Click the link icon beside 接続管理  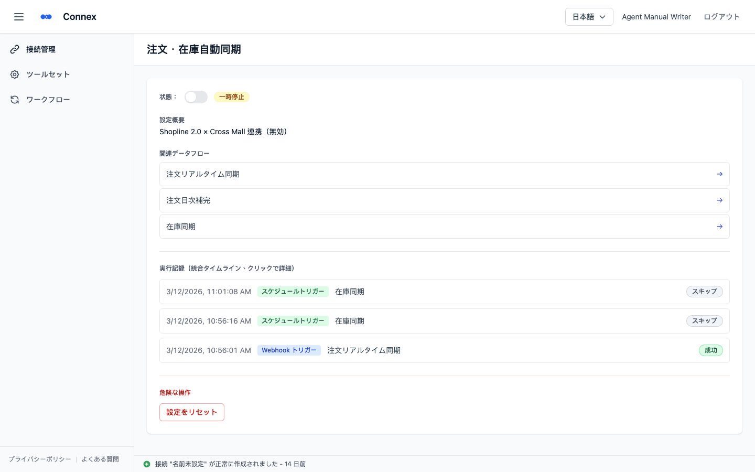pos(15,49)
